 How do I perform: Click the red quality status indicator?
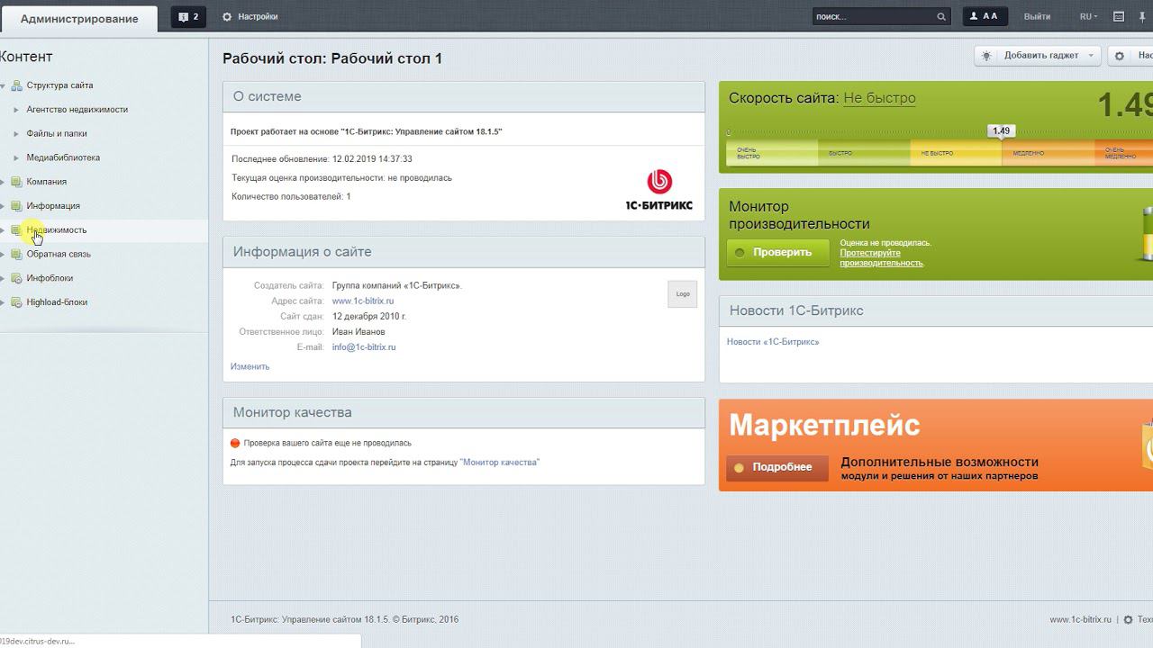(x=235, y=443)
